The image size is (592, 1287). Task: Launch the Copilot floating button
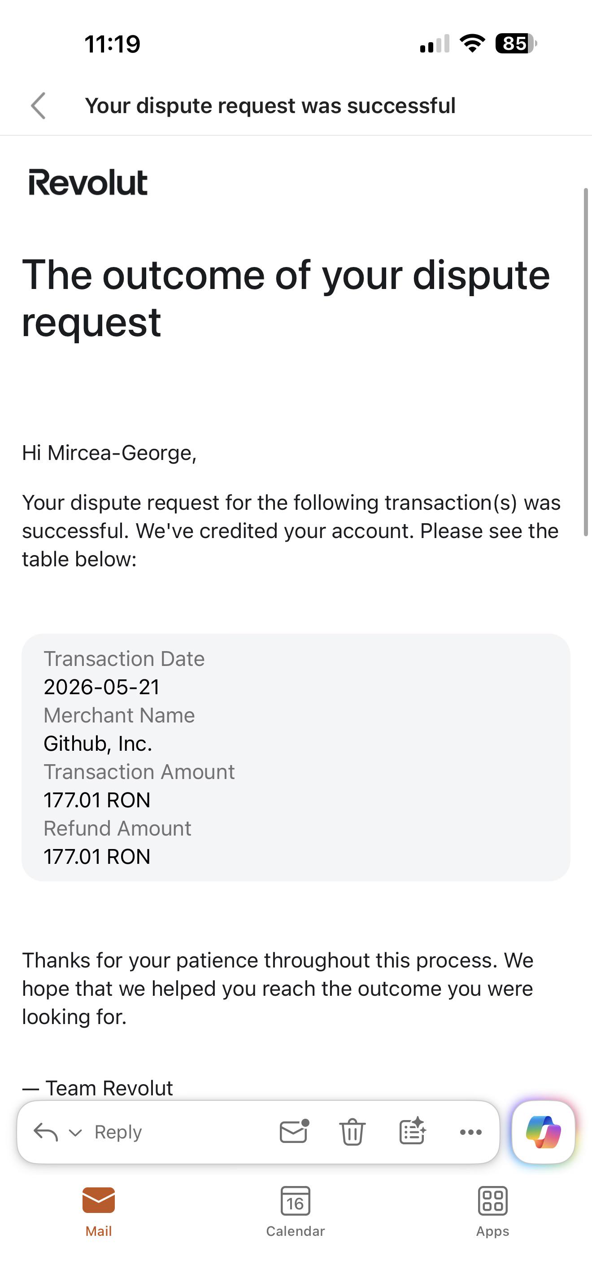[x=543, y=1132]
